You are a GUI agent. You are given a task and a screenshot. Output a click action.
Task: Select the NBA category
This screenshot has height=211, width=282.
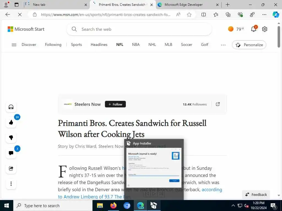(136, 45)
